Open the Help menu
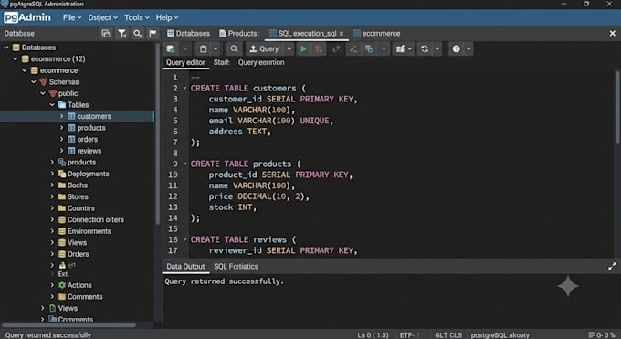The height and width of the screenshot is (339, 621). click(167, 17)
